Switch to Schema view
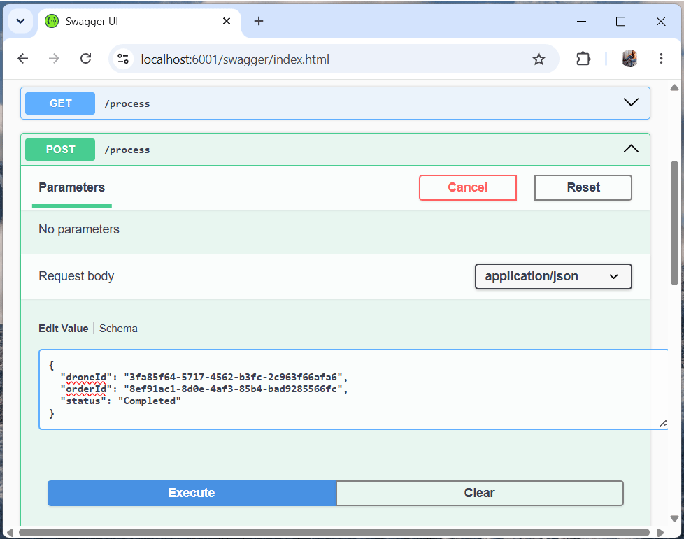This screenshot has width=684, height=539. click(x=118, y=329)
